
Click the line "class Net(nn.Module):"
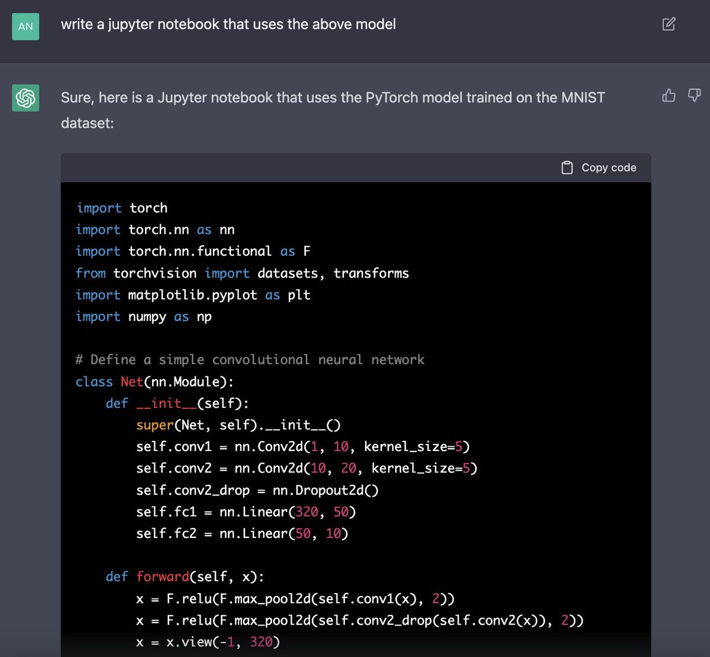coord(155,382)
